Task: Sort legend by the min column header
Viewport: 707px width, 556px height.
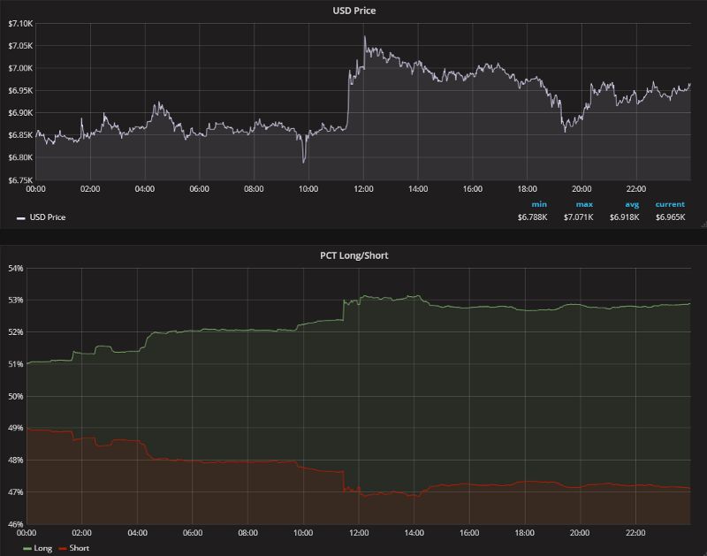Action: pyautogui.click(x=538, y=204)
